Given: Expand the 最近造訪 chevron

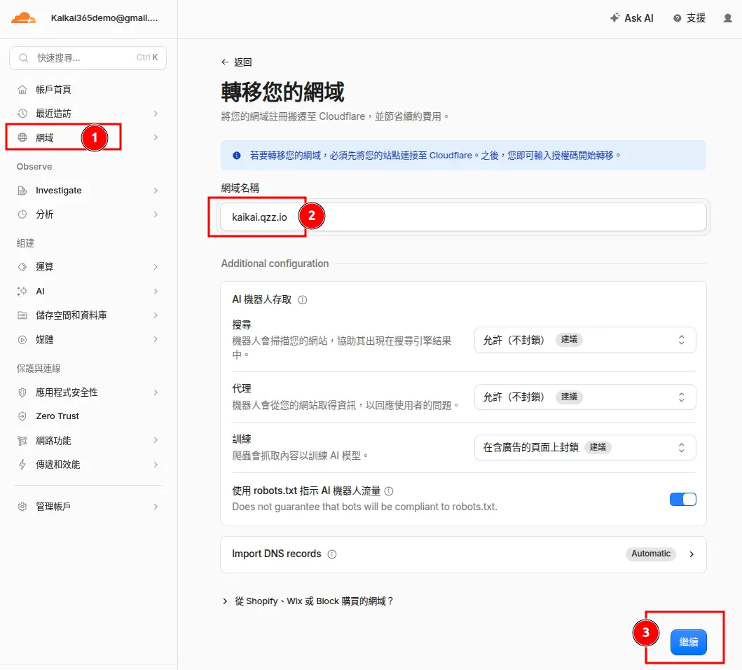Looking at the screenshot, I should tap(156, 113).
